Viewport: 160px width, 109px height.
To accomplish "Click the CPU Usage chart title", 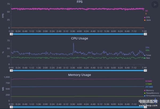I will (79, 38).
